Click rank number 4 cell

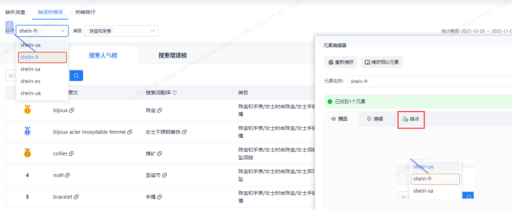[x=27, y=175]
